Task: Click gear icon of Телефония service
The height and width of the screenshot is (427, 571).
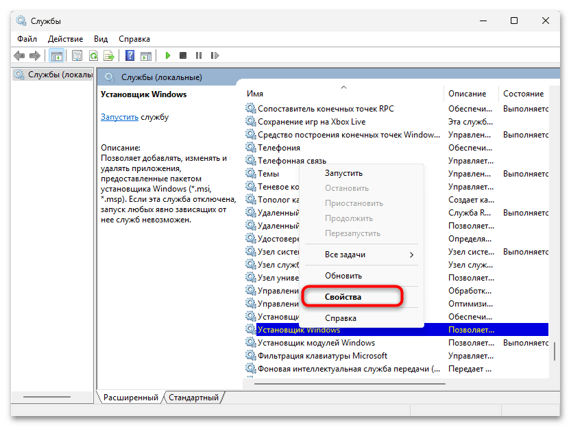Action: pos(251,148)
